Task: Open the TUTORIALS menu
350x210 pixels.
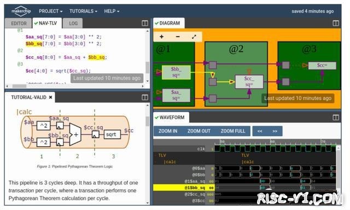Action: [83, 11]
